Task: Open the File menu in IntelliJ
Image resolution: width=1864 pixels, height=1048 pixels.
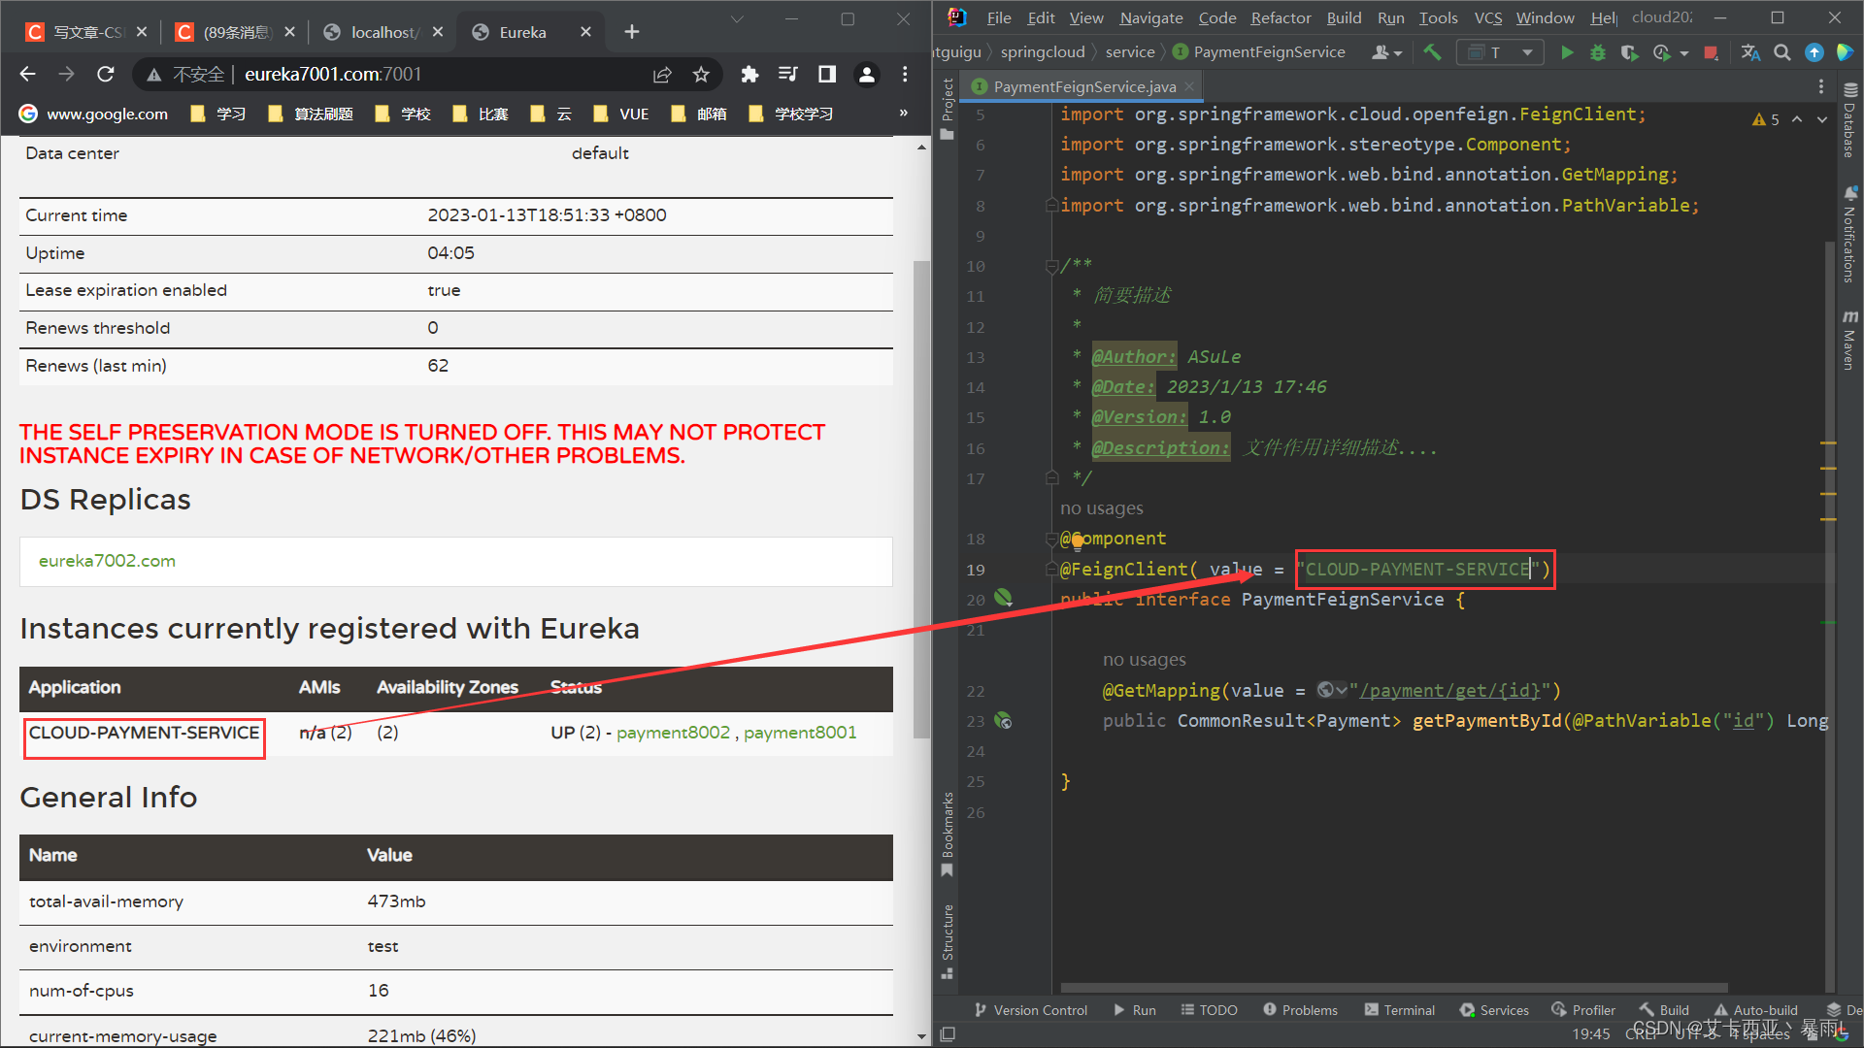Action: pyautogui.click(x=999, y=17)
